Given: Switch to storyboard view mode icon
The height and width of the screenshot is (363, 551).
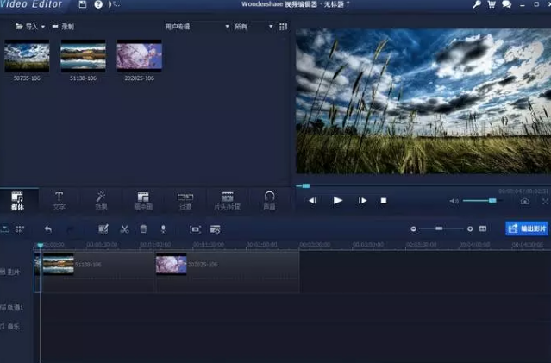Looking at the screenshot, I should (20, 229).
